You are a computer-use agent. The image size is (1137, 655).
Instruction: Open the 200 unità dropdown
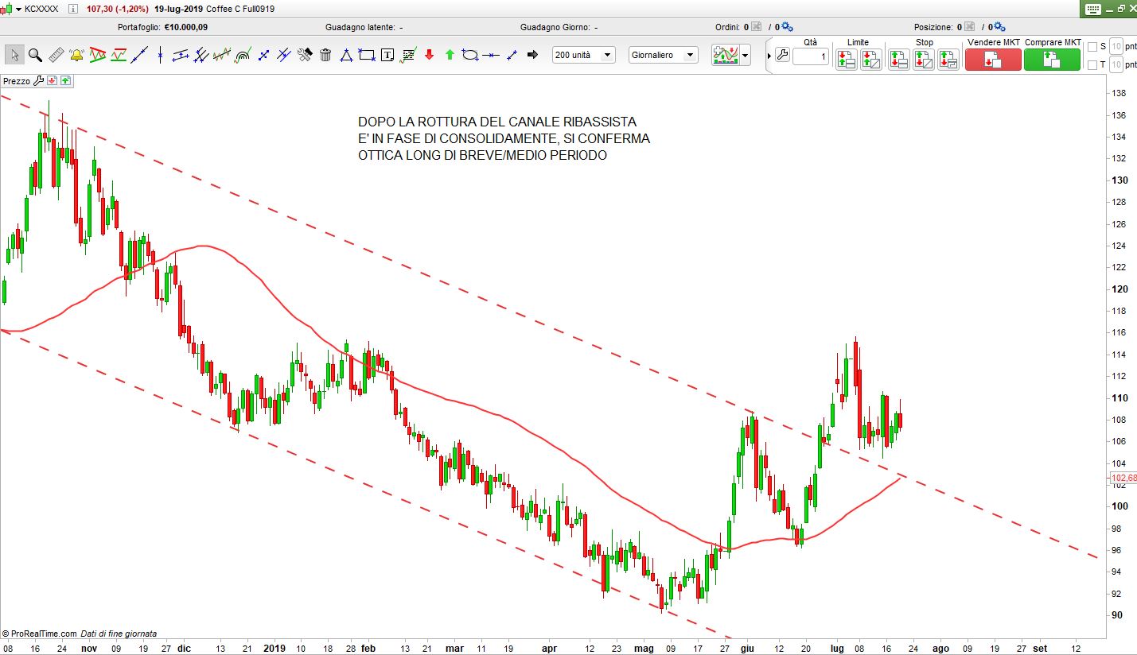(x=584, y=55)
